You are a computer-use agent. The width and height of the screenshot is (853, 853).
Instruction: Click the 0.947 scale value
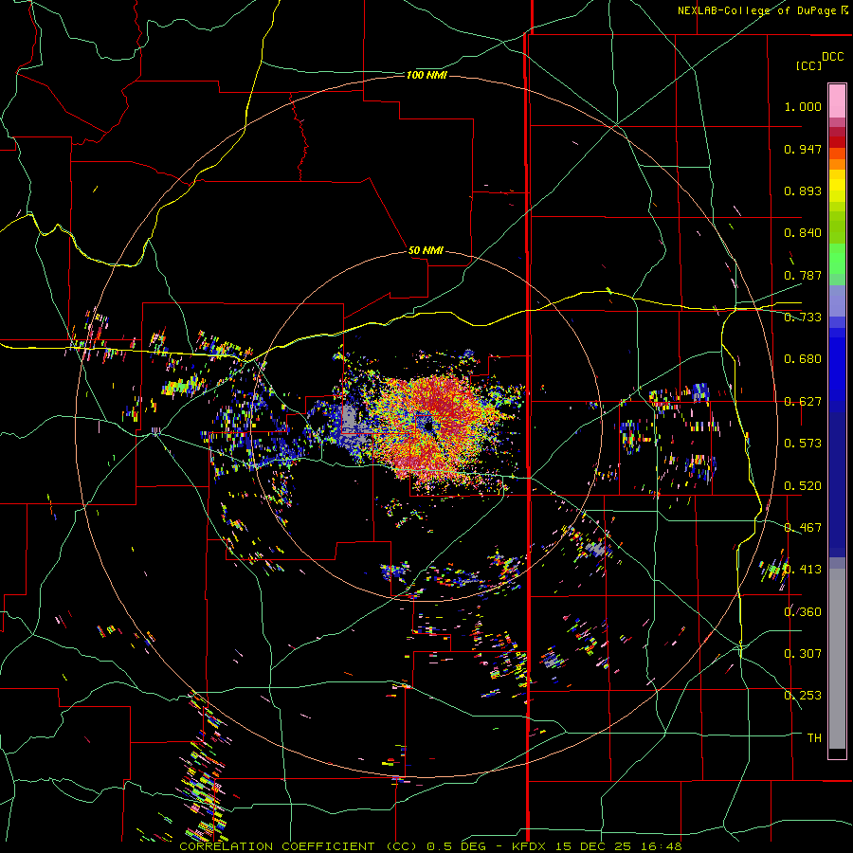(x=803, y=149)
